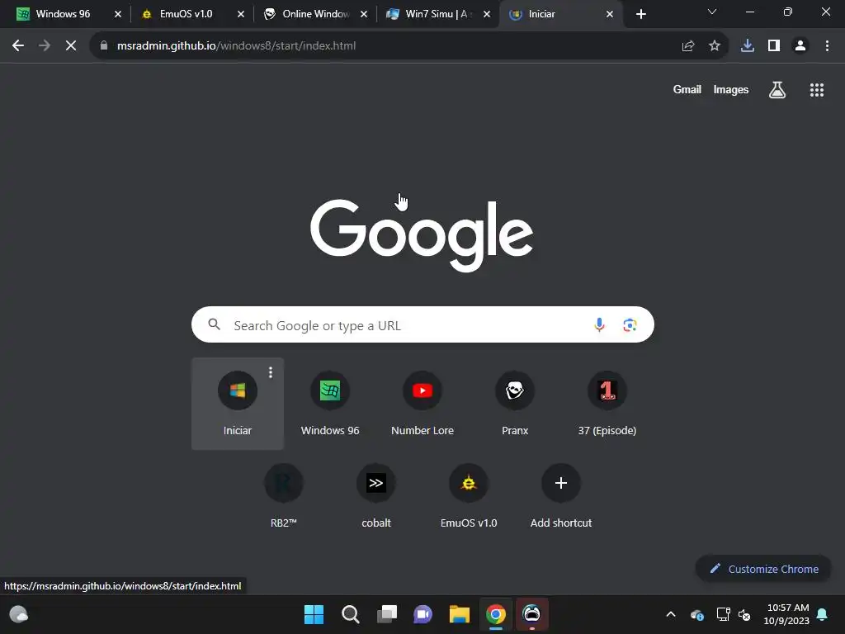Open Search Labs flask icon
Viewport: 845px width, 634px height.
point(777,90)
